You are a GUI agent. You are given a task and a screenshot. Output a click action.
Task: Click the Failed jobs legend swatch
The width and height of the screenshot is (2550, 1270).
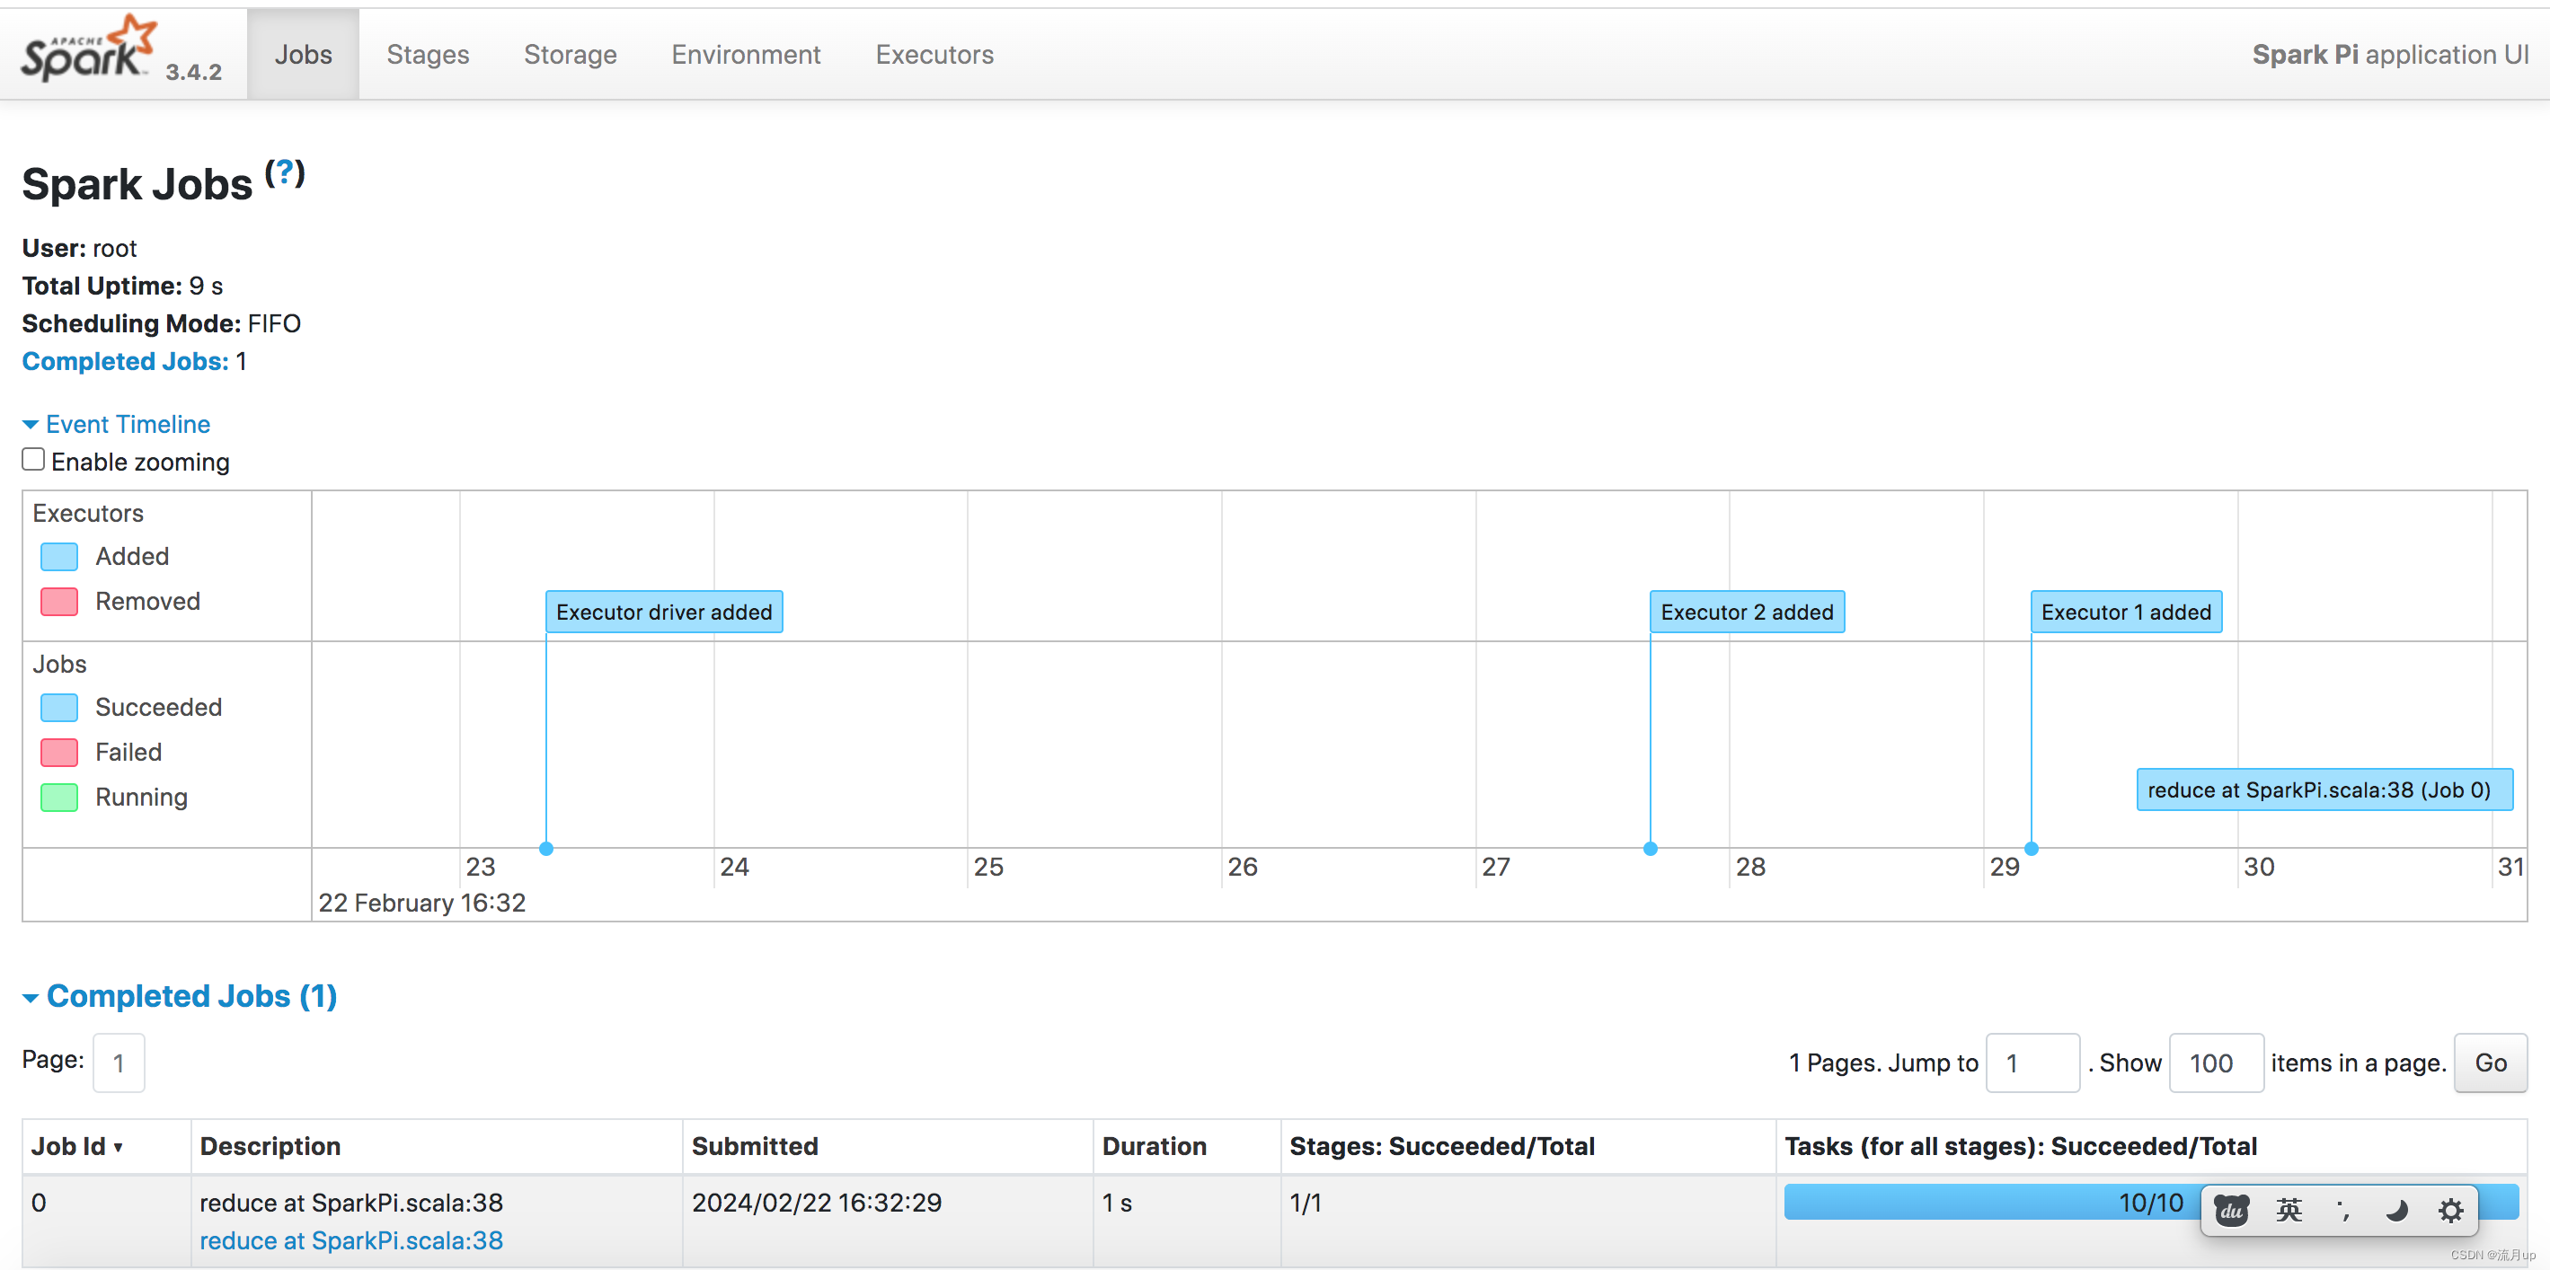(x=59, y=753)
